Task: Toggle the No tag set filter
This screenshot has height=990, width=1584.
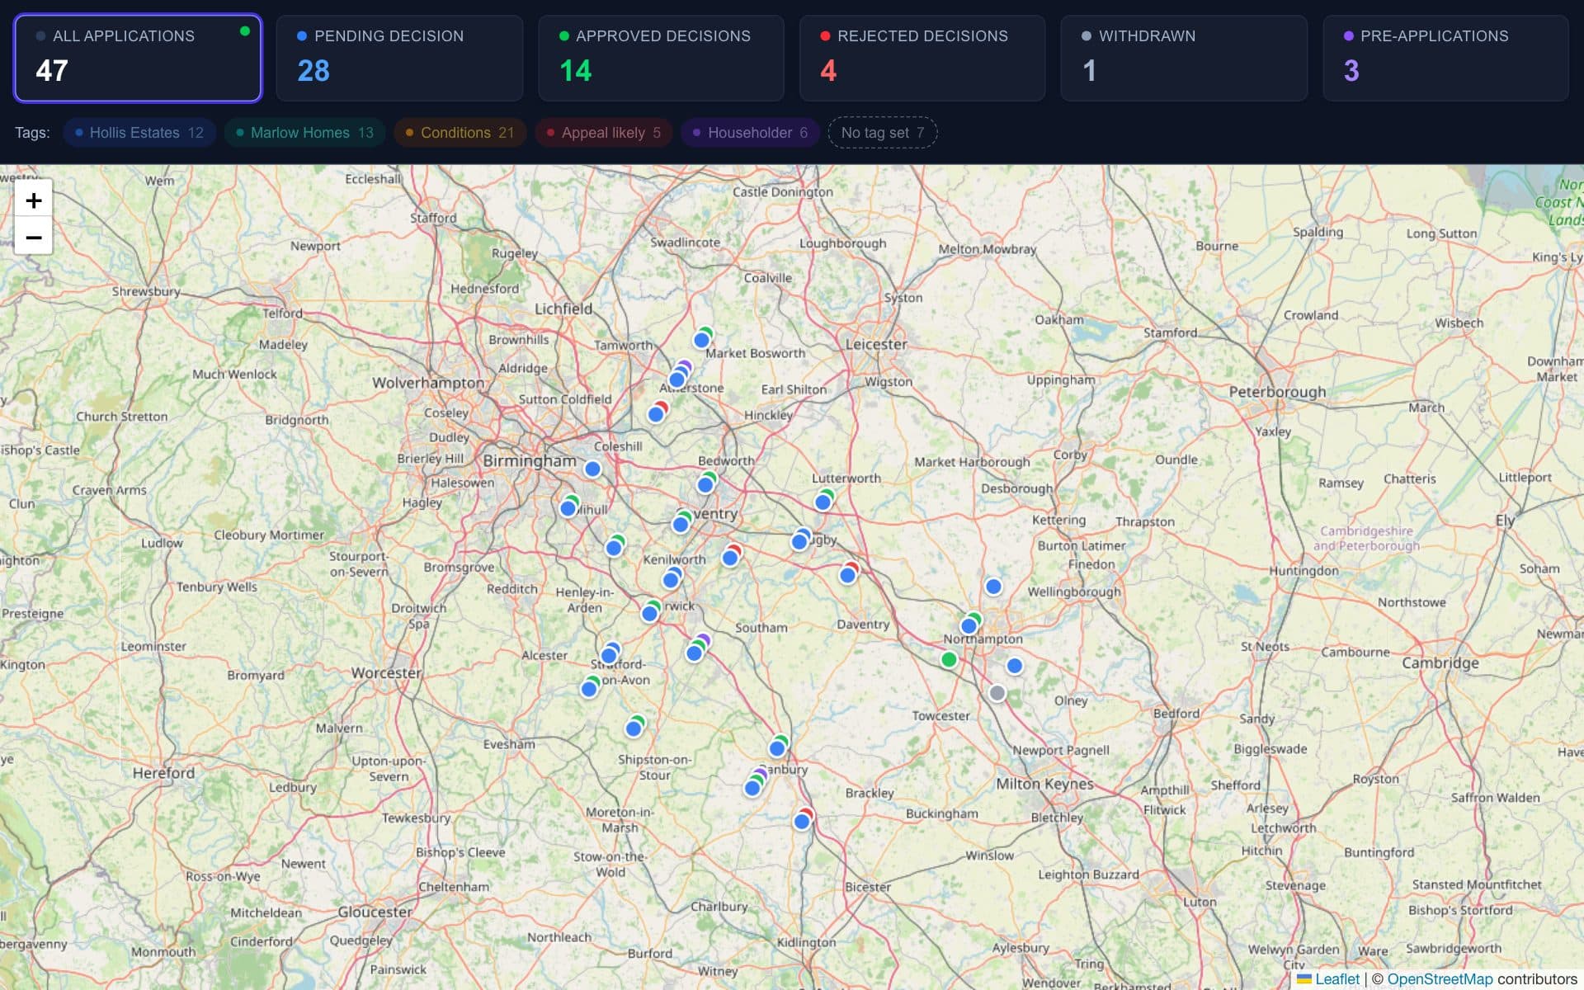Action: [883, 133]
